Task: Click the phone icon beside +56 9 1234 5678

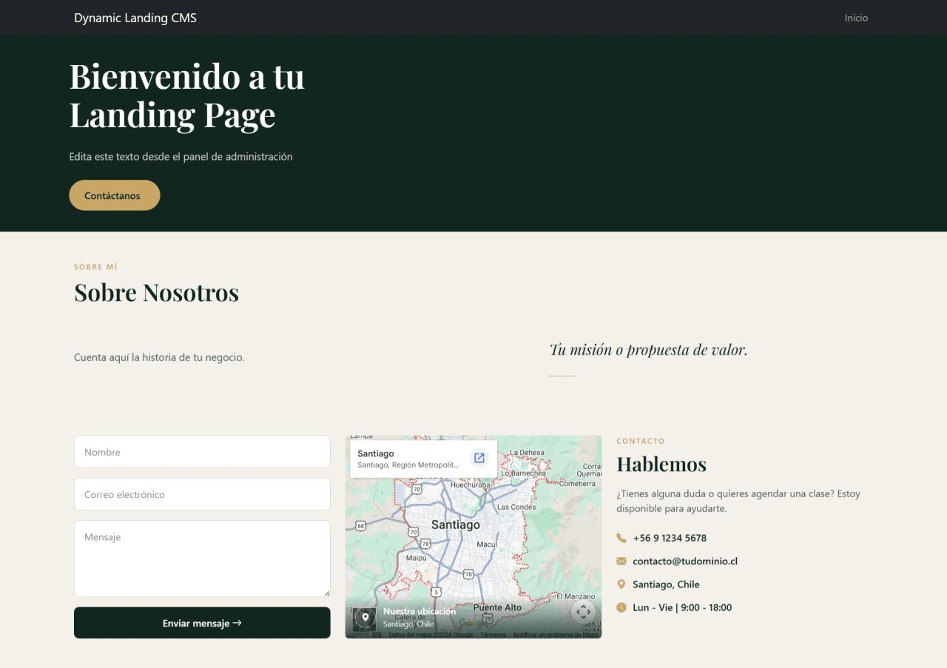Action: click(x=621, y=538)
